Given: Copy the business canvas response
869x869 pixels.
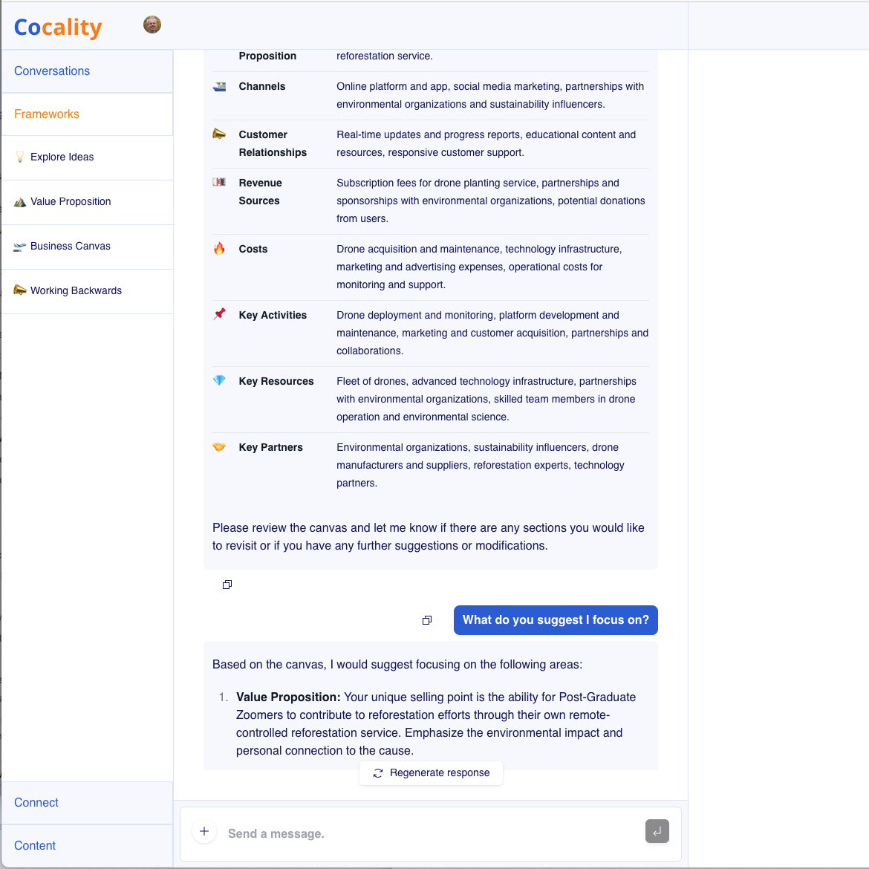Looking at the screenshot, I should pyautogui.click(x=227, y=585).
